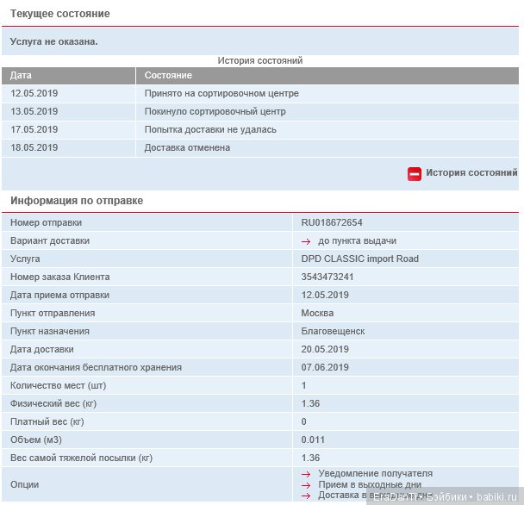Viewport: 524px width, 505px height.
Task: Collapse state history with red minus icon
Action: click(415, 173)
